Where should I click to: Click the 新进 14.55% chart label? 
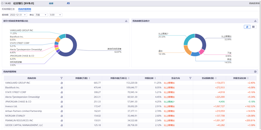point(228,61)
